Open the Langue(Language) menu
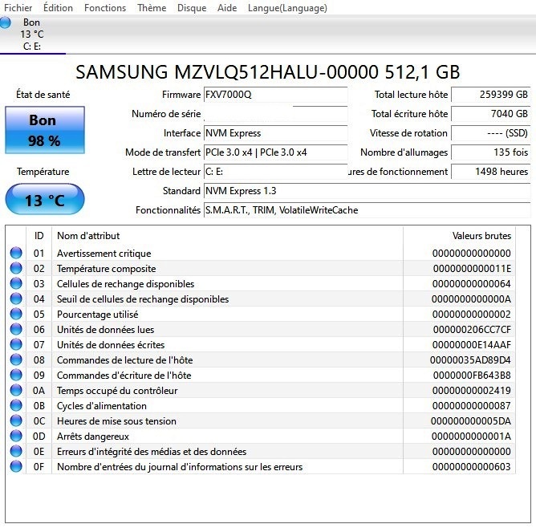The height and width of the screenshot is (528, 536). point(287,8)
